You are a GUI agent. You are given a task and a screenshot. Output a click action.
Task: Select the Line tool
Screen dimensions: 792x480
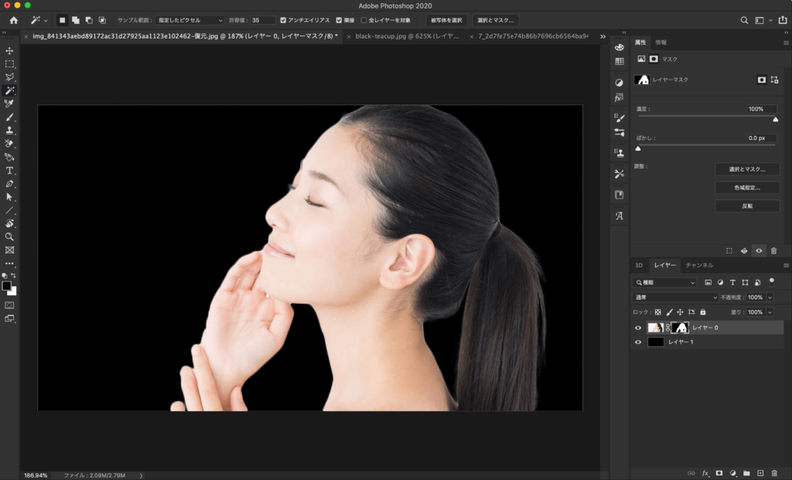(x=9, y=210)
